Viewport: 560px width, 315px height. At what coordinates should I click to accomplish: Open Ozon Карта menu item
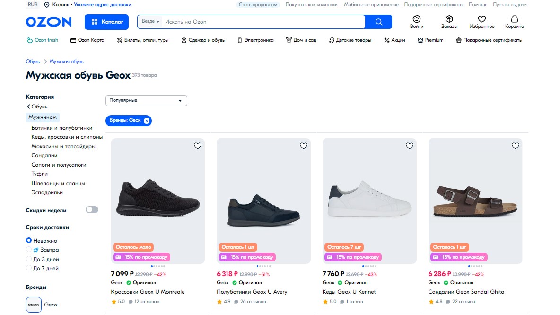tap(87, 40)
